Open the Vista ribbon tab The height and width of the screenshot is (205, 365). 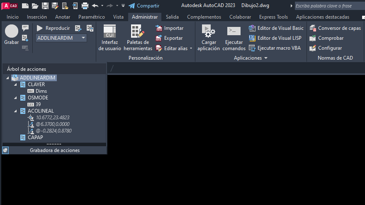click(118, 17)
